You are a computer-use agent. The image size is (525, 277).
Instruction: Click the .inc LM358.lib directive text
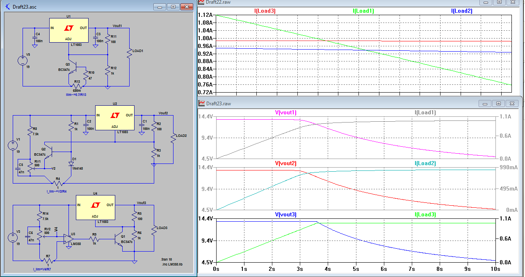pyautogui.click(x=172, y=264)
